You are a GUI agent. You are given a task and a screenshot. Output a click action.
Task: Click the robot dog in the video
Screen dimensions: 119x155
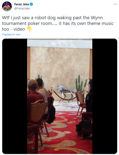pyautogui.click(x=66, y=93)
